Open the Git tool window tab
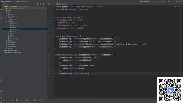The width and height of the screenshot is (183, 103). point(5,100)
